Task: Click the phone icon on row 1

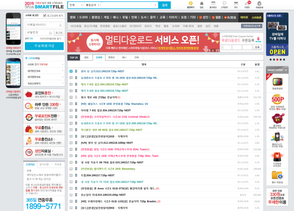Action: pyautogui.click(x=76, y=71)
